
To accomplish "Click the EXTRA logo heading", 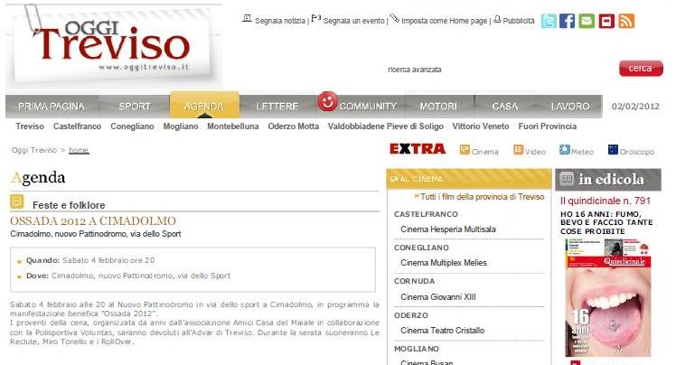I will [418, 149].
